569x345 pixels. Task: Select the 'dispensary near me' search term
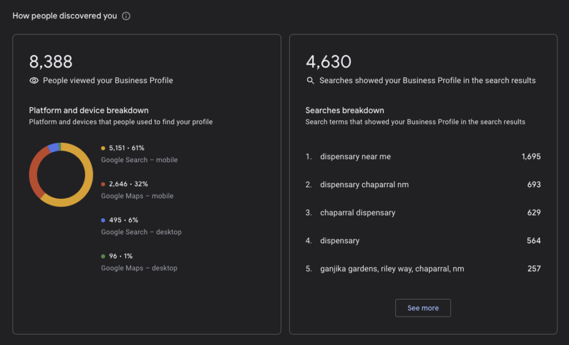(355, 157)
